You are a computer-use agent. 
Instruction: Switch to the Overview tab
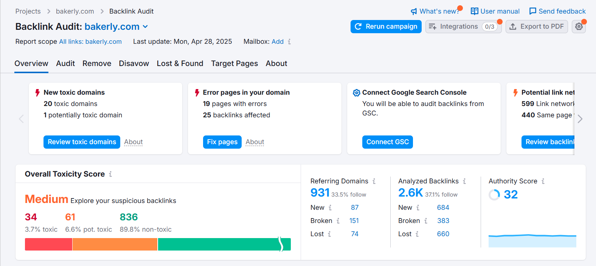click(x=31, y=63)
